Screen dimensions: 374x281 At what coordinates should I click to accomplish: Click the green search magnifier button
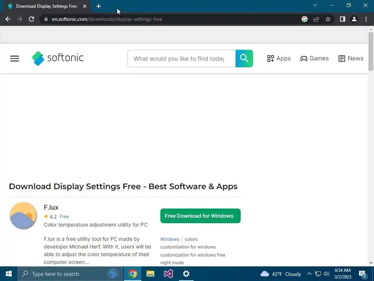coord(244,59)
